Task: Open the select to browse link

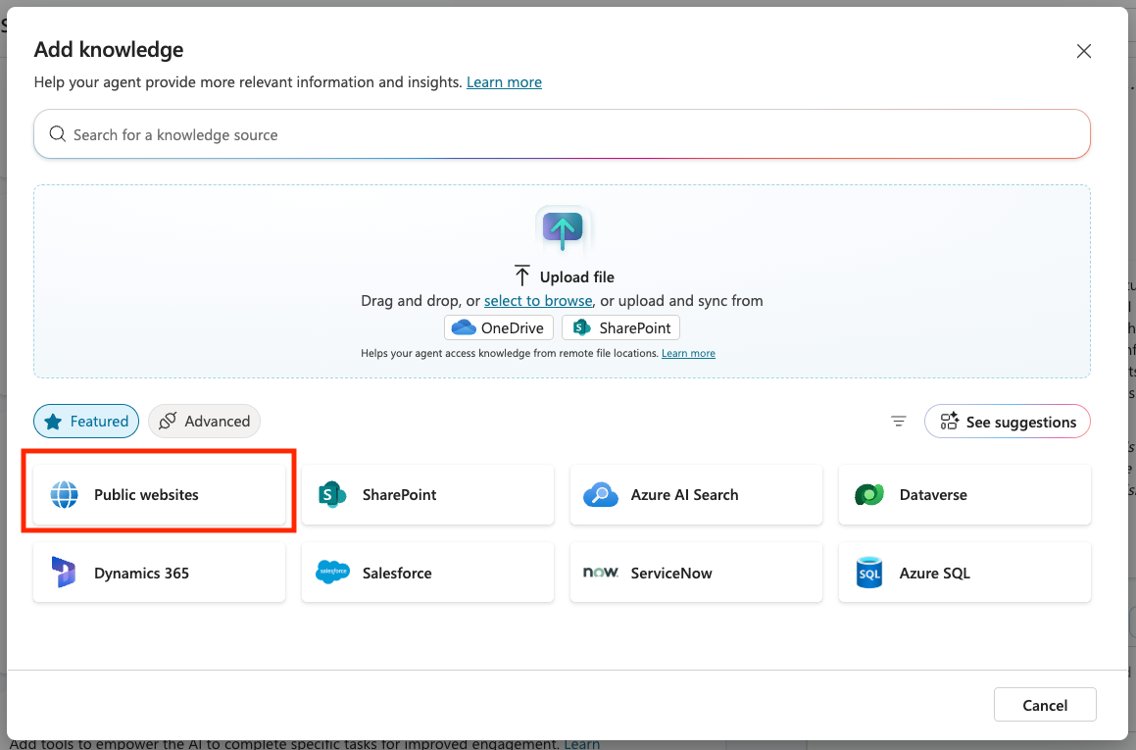Action: coord(538,301)
